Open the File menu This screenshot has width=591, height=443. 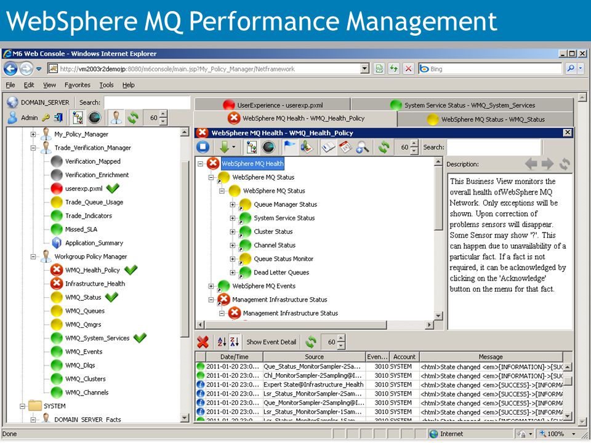[10, 85]
